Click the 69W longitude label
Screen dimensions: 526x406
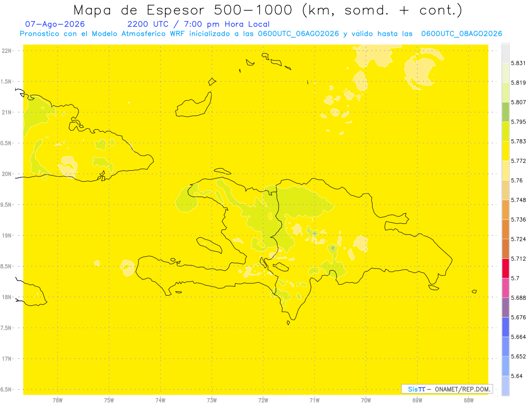[417, 400]
